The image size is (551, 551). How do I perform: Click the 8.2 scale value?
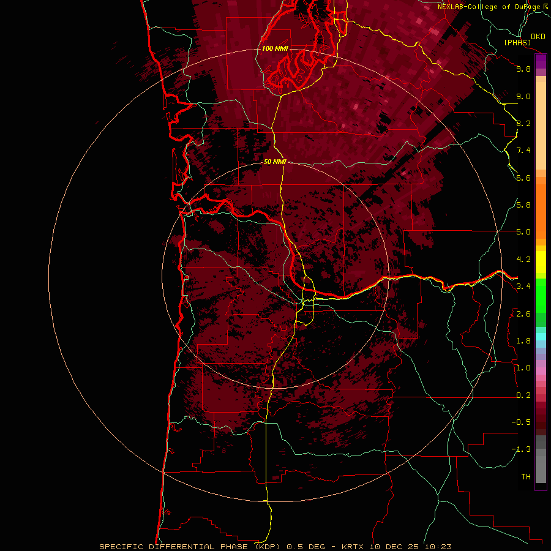coord(523,123)
